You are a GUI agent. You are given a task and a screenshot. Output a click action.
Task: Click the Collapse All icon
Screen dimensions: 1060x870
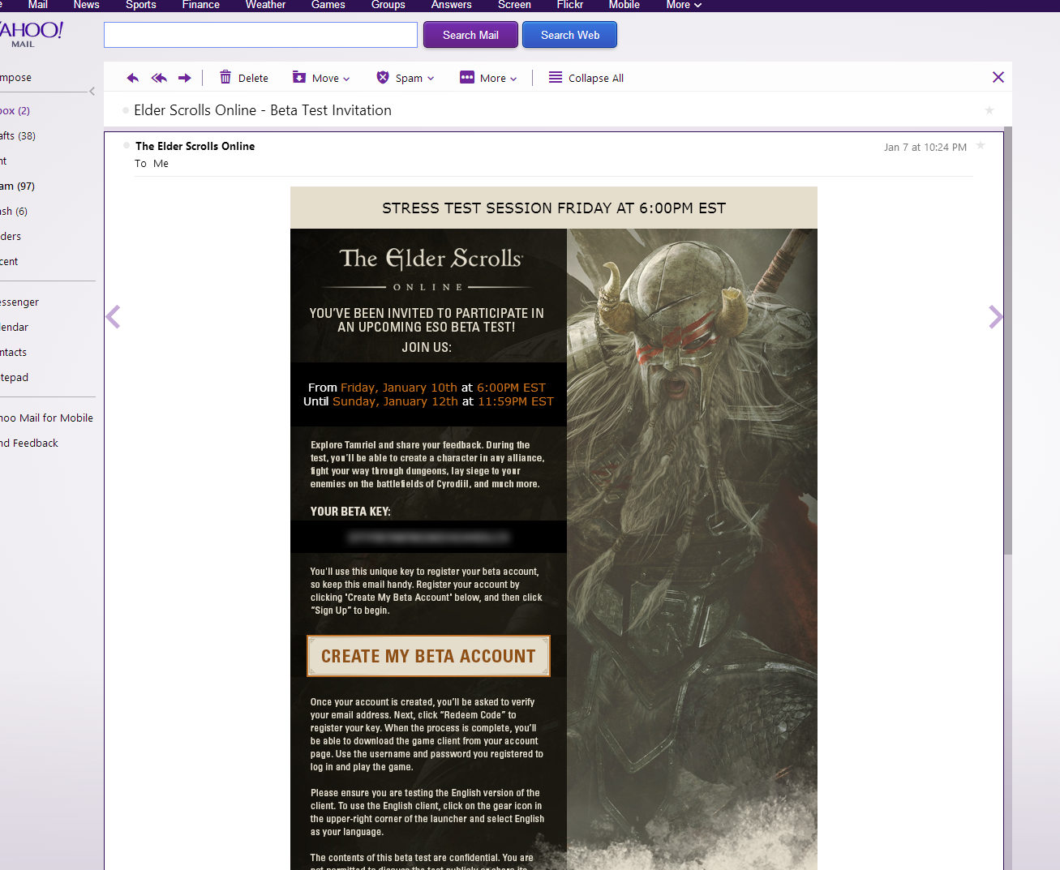pyautogui.click(x=556, y=77)
